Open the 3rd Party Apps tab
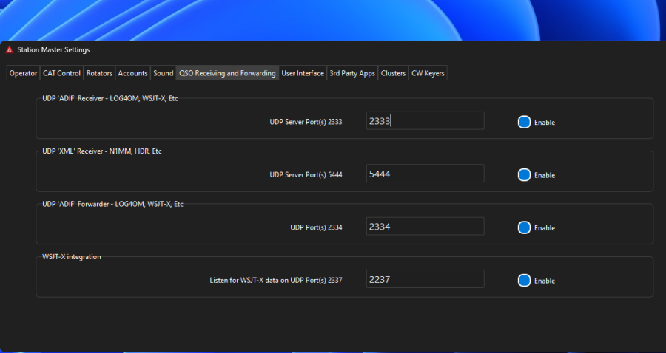 pos(352,73)
